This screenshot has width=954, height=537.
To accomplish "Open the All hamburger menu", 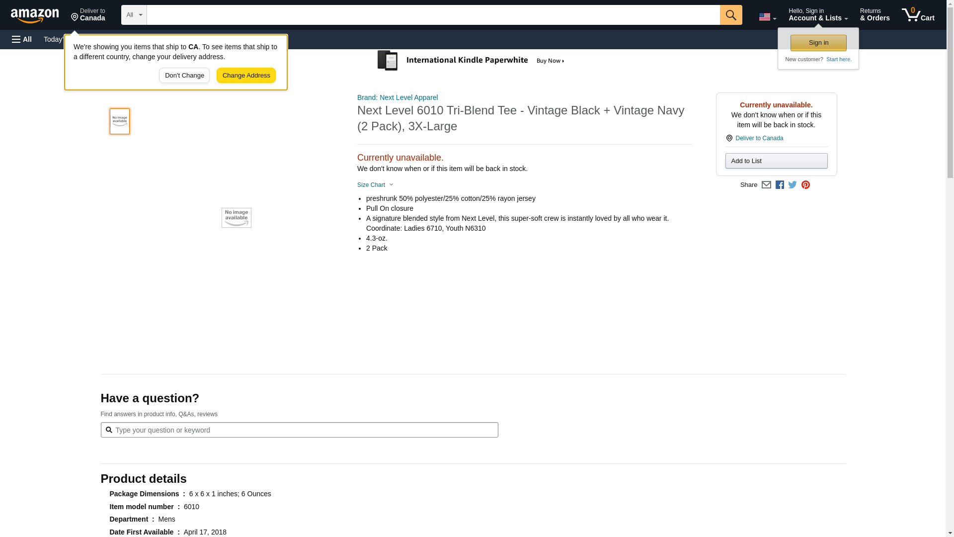I will pos(22,39).
